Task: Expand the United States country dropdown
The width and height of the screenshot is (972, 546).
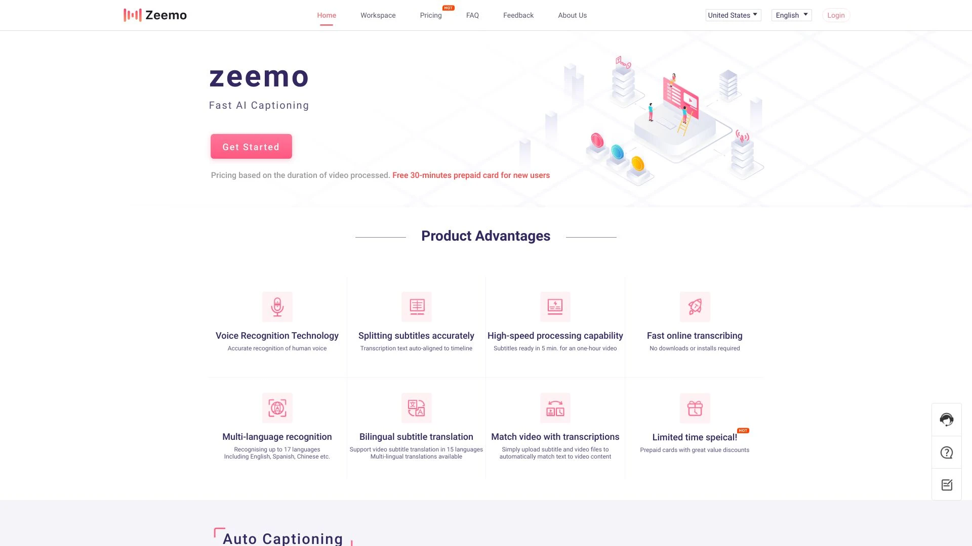Action: [733, 15]
